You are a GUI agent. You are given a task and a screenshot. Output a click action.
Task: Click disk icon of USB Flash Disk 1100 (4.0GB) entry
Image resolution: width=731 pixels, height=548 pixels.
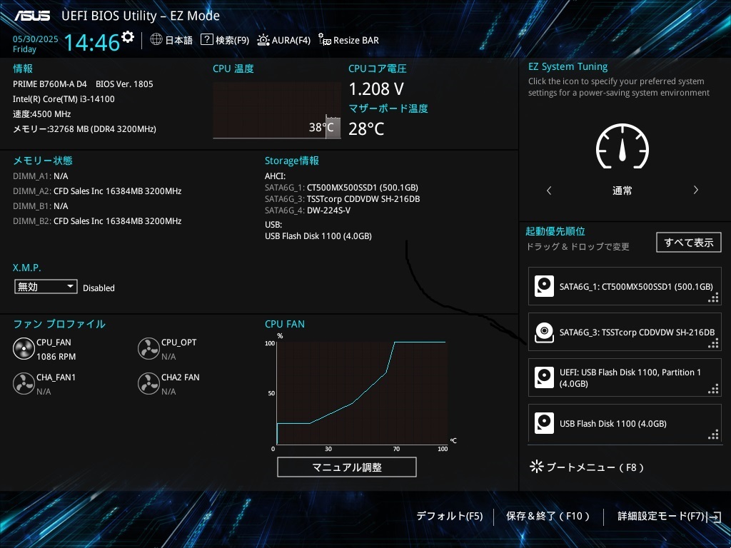coord(544,423)
